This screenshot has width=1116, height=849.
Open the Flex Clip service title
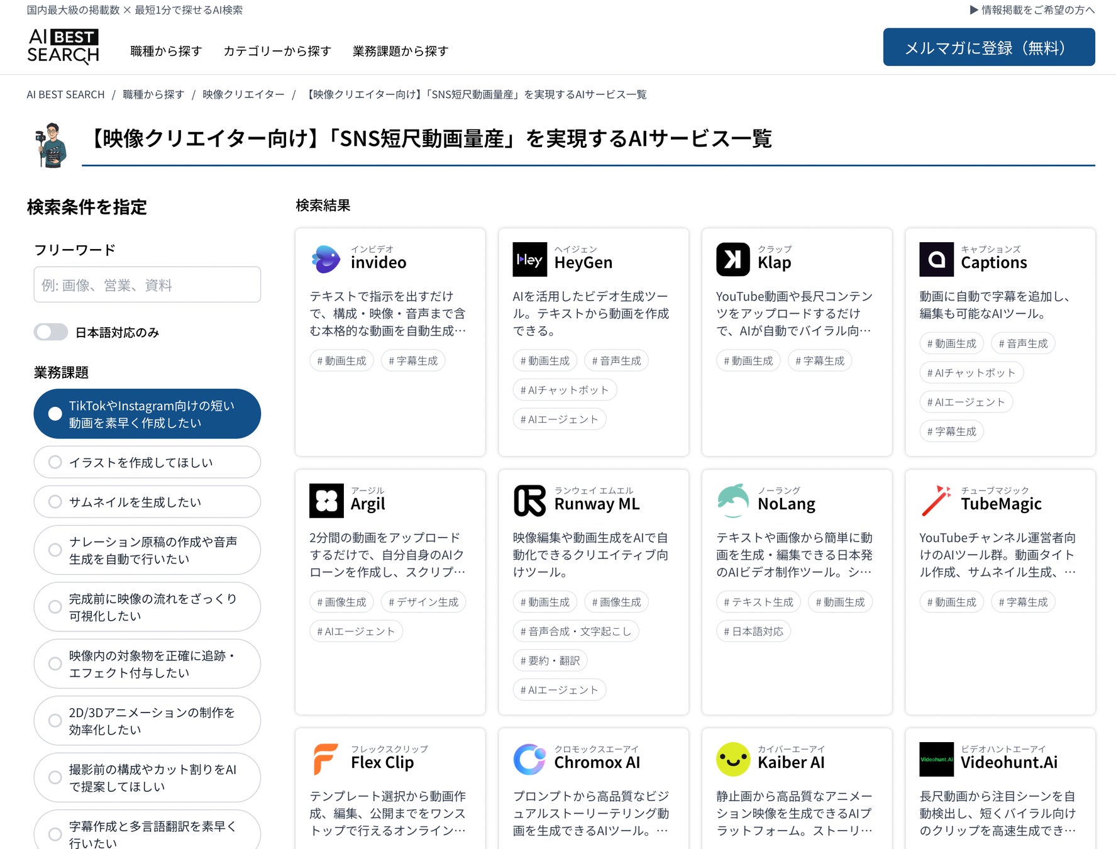pos(382,763)
